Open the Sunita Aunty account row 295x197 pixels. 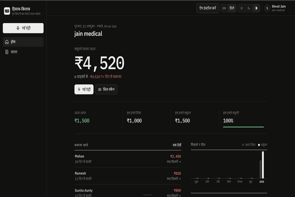click(128, 191)
